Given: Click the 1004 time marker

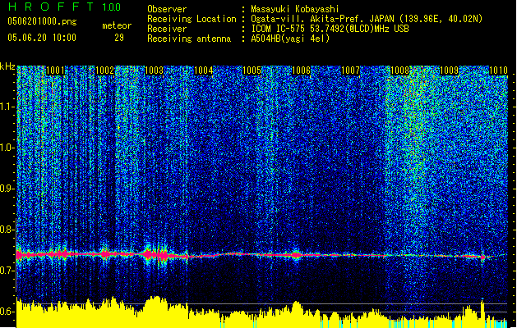Looking at the screenshot, I should 203,71.
